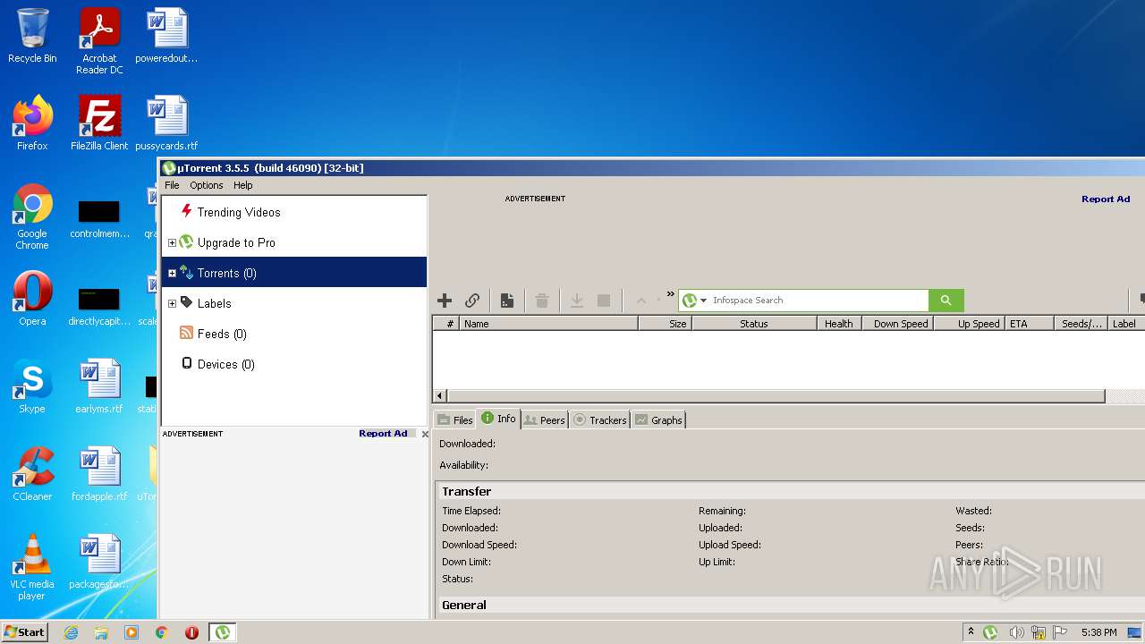The image size is (1145, 644).
Task: Switch to the Graphs tab
Action: tap(658, 419)
